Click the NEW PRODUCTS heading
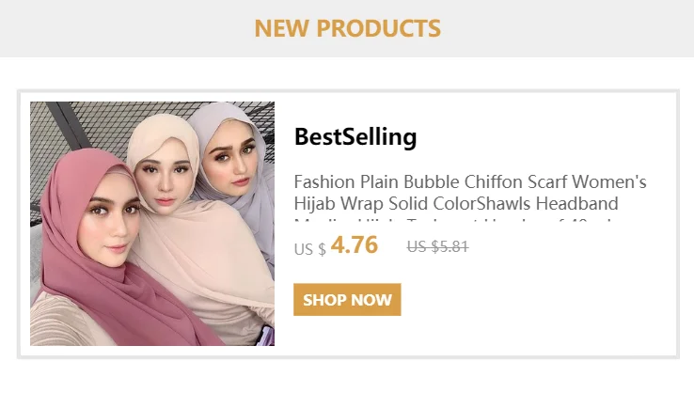The height and width of the screenshot is (393, 694). [x=347, y=28]
